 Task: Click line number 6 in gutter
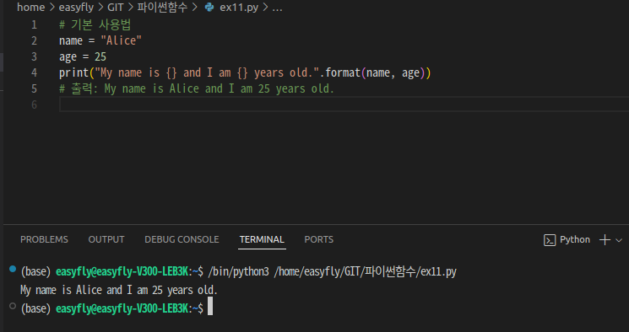pyautogui.click(x=34, y=105)
